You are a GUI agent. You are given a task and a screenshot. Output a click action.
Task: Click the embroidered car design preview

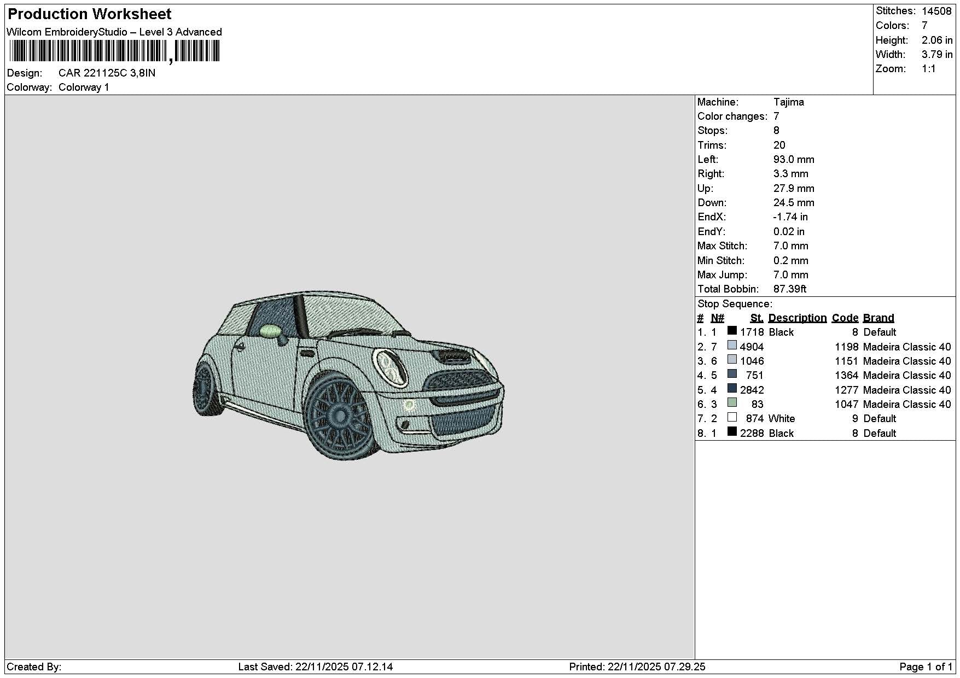pyautogui.click(x=348, y=375)
